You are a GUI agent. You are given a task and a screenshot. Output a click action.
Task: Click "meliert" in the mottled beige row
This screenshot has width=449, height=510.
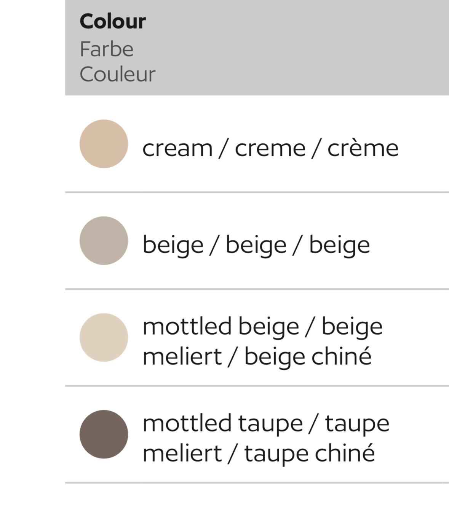point(182,357)
